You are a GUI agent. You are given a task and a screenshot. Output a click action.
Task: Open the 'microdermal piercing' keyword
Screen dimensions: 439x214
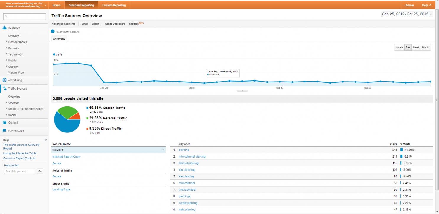[x=192, y=156]
